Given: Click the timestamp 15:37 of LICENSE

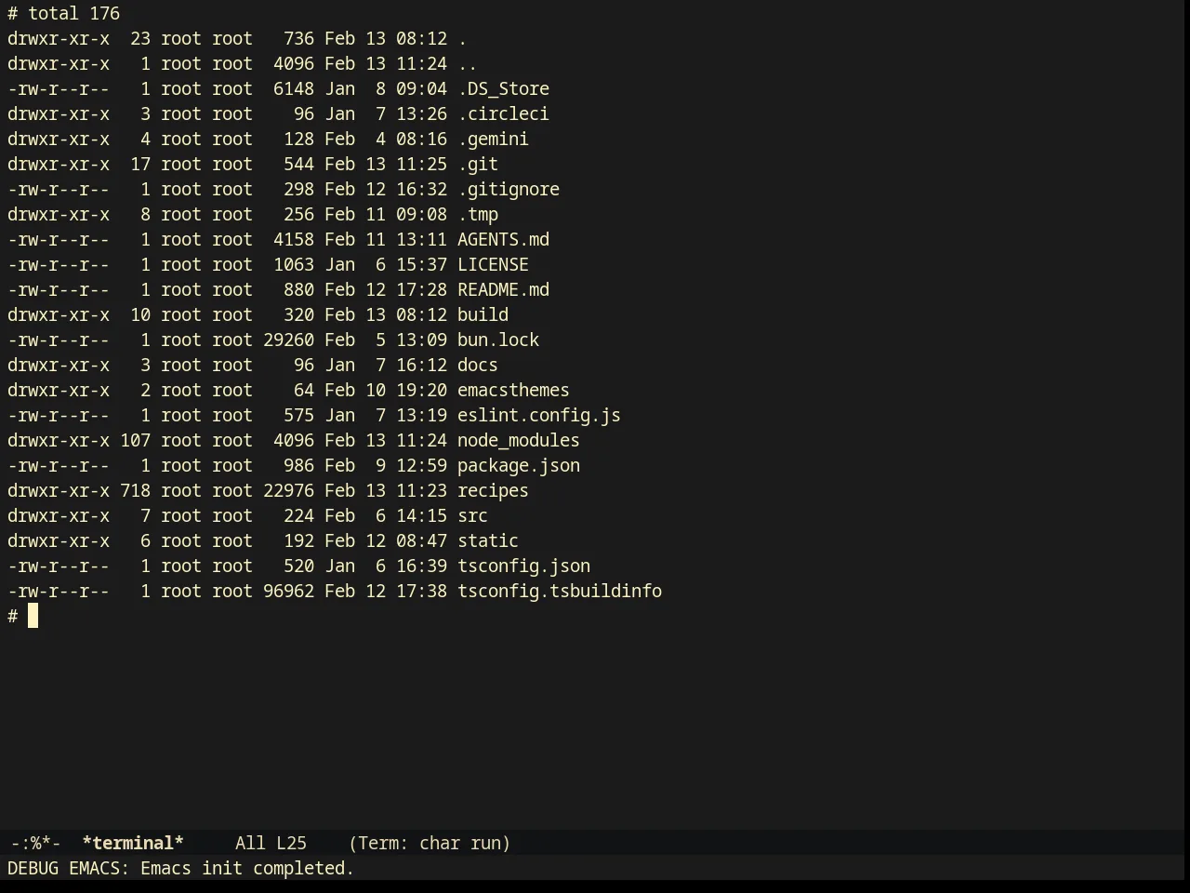Looking at the screenshot, I should [421, 264].
